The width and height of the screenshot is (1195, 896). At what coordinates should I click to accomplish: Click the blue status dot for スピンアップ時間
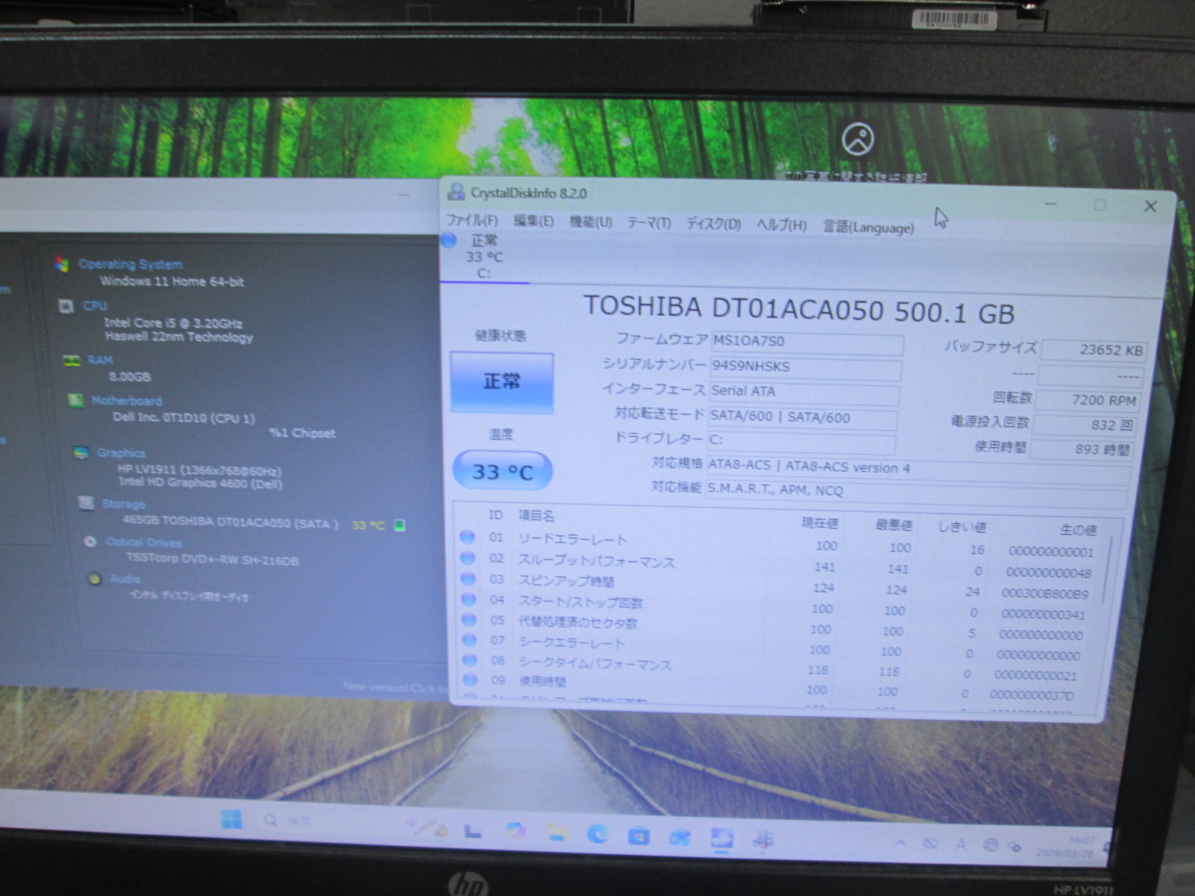(x=468, y=579)
